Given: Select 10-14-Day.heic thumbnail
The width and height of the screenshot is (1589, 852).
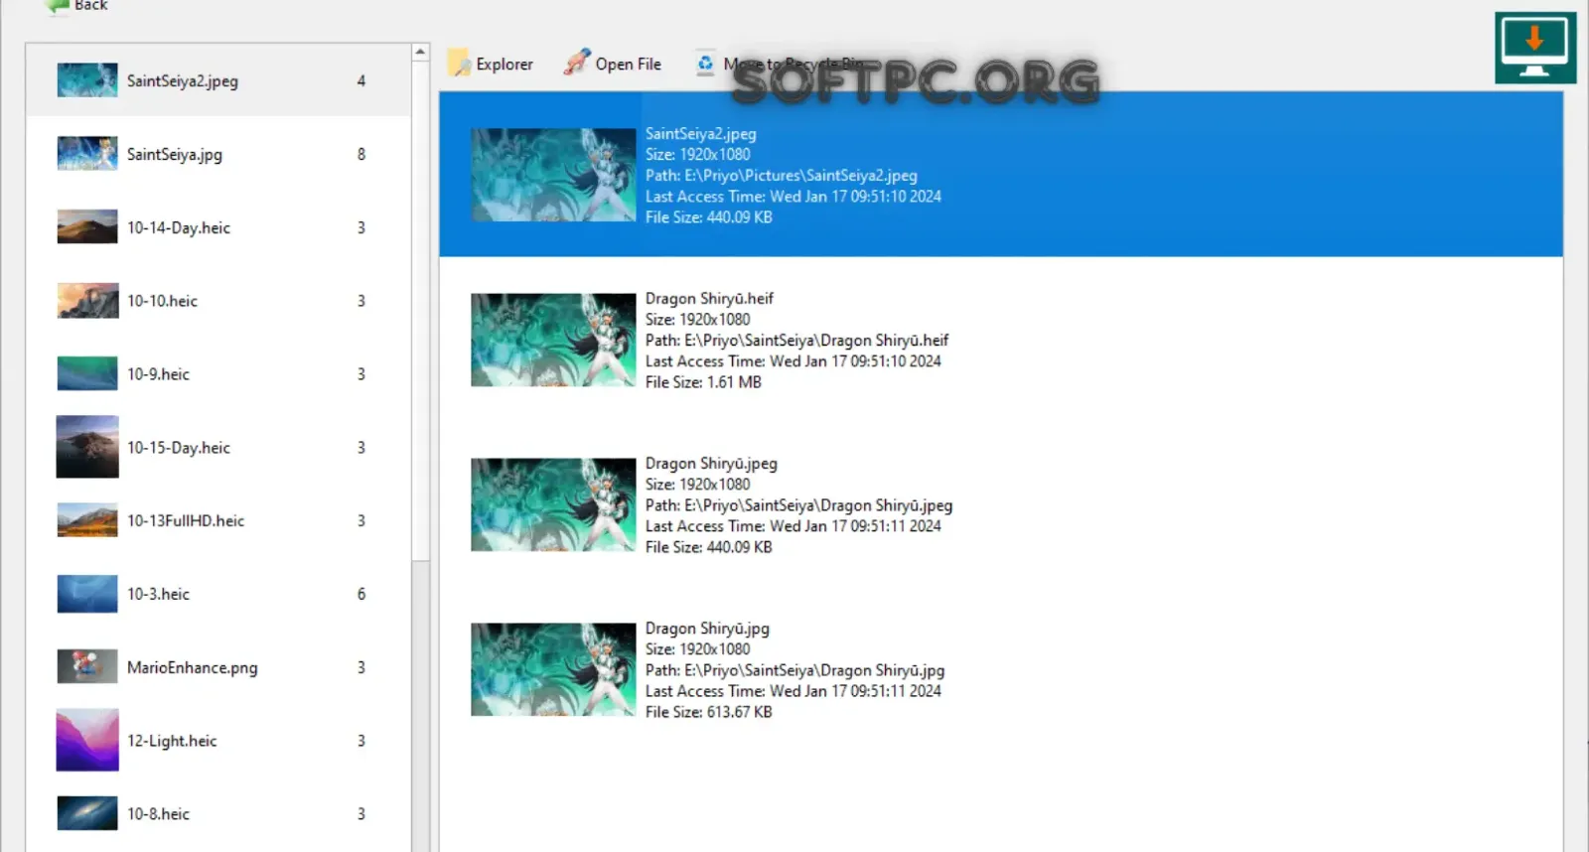Looking at the screenshot, I should tap(87, 227).
